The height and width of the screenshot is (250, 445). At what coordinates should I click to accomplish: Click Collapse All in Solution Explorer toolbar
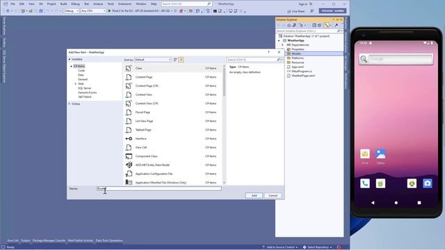[x=314, y=25]
